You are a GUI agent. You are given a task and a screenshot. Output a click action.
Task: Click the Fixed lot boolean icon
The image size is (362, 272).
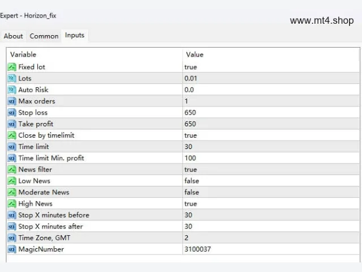pyautogui.click(x=12, y=67)
